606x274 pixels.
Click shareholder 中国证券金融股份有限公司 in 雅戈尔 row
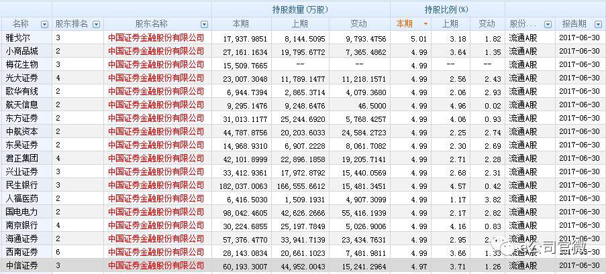coord(156,38)
